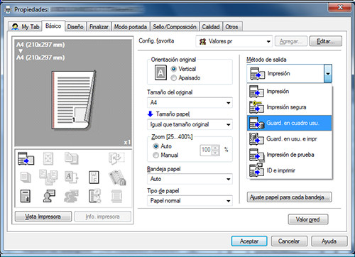Click the output method printer icon under preview
The image size is (355, 257).
coord(26,158)
